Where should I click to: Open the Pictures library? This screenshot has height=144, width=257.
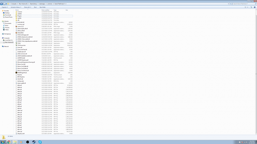[7, 28]
